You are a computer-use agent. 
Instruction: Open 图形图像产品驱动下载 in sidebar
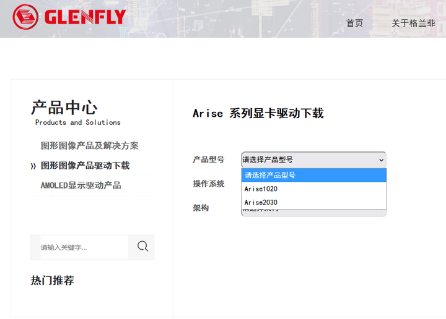point(85,166)
